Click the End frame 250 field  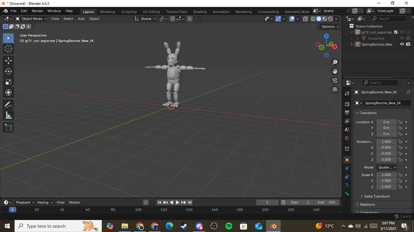326,202
